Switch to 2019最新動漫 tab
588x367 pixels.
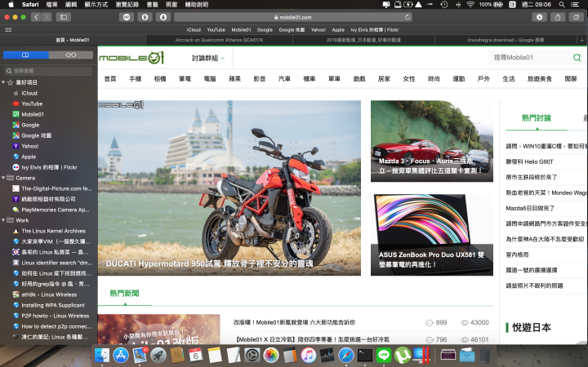pyautogui.click(x=363, y=40)
